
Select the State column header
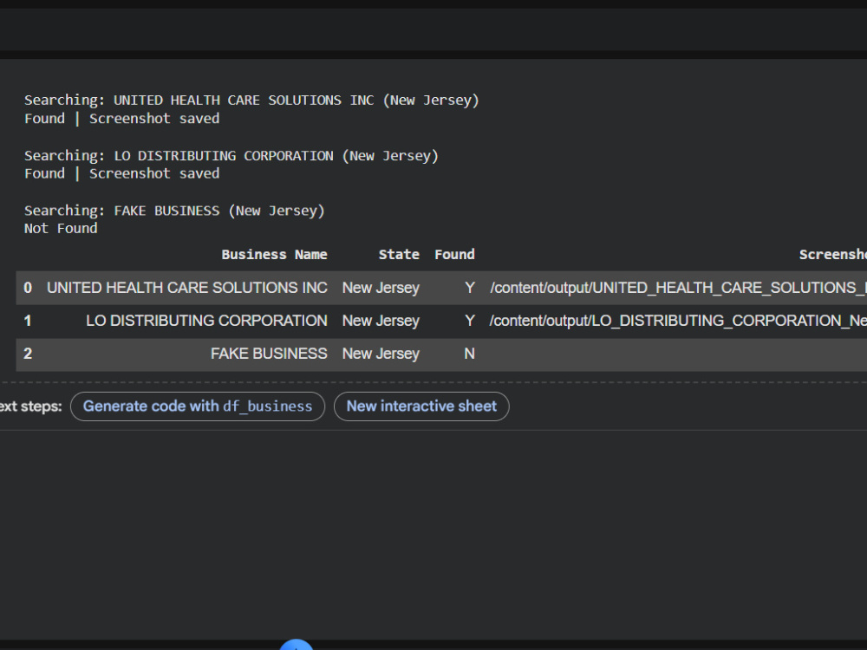399,254
